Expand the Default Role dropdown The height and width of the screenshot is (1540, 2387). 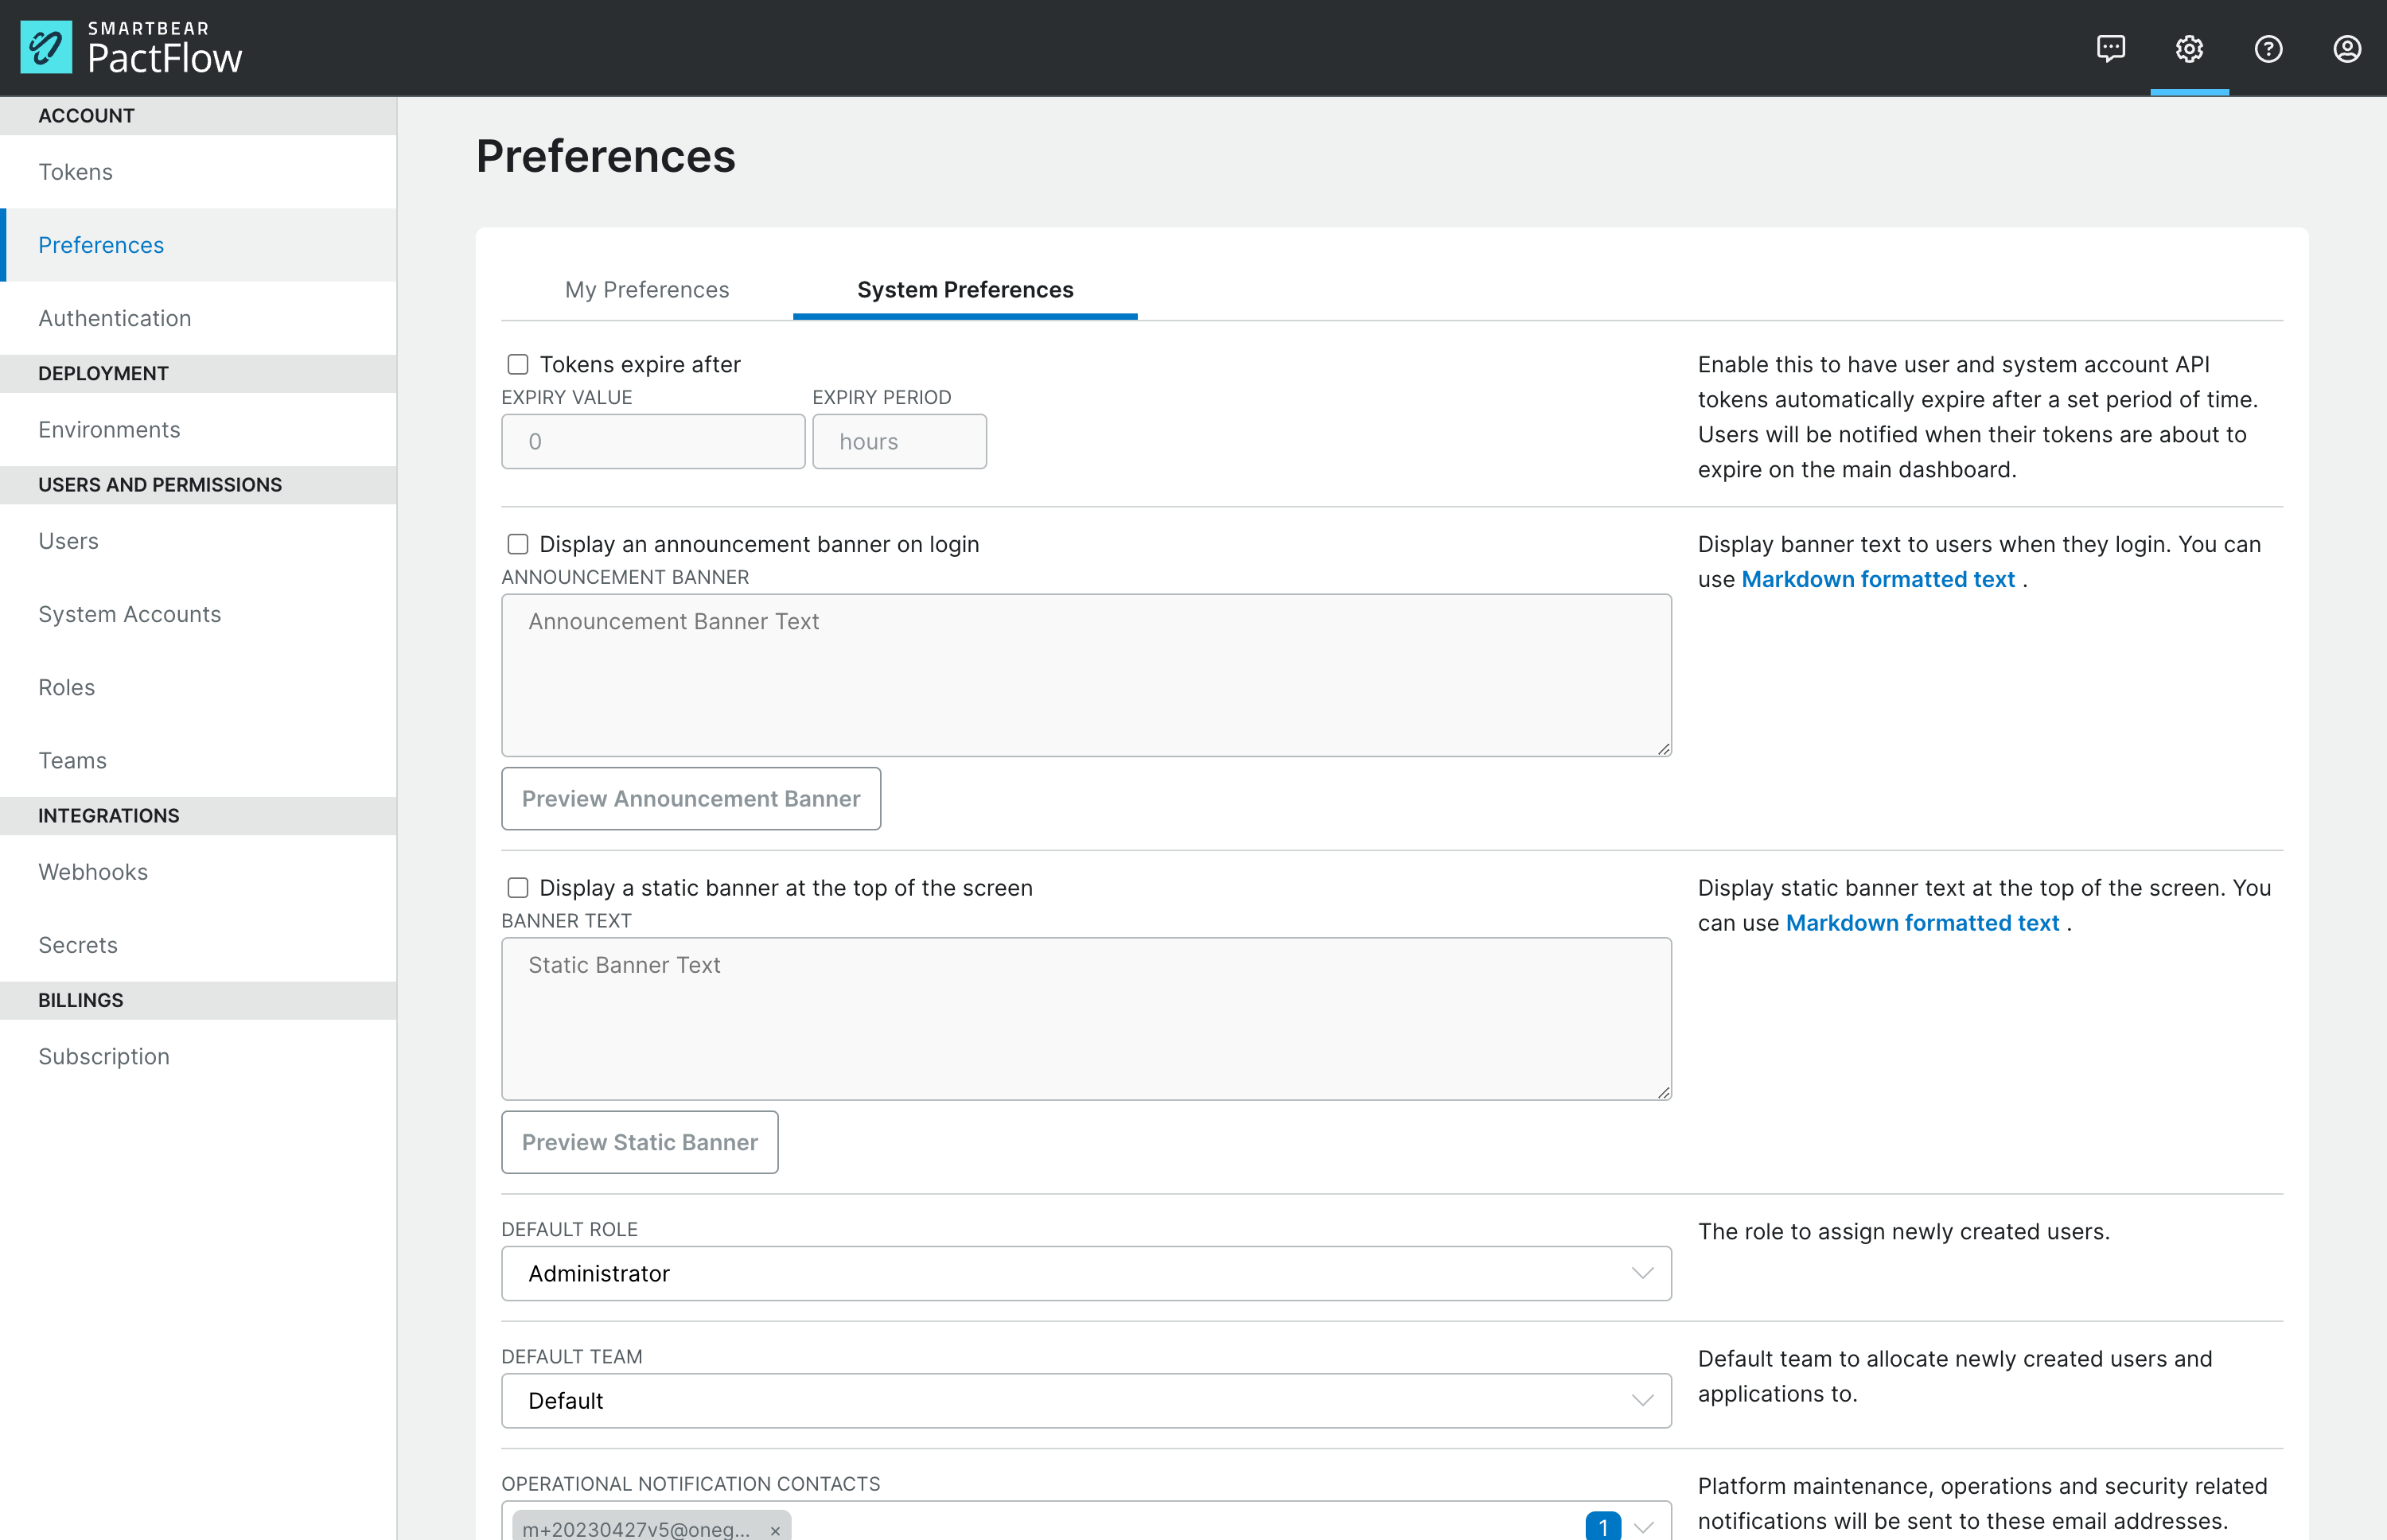point(1085,1273)
